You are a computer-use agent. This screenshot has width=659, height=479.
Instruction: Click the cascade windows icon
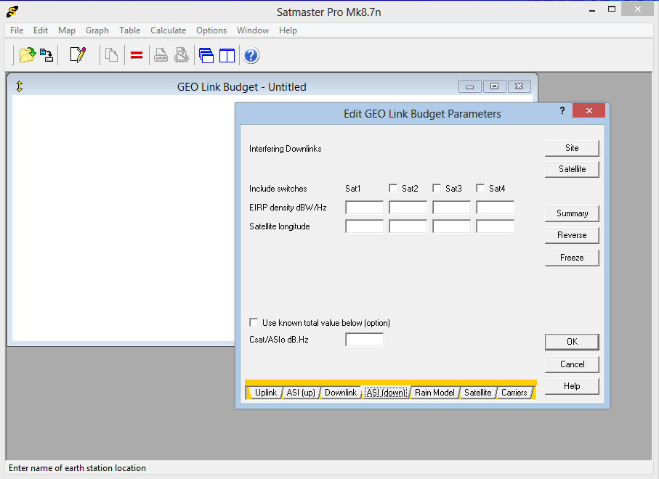(x=206, y=55)
